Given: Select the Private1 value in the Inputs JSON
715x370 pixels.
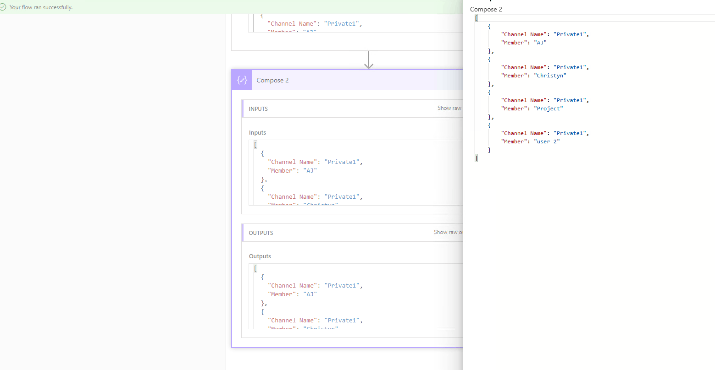Looking at the screenshot, I should click(342, 162).
